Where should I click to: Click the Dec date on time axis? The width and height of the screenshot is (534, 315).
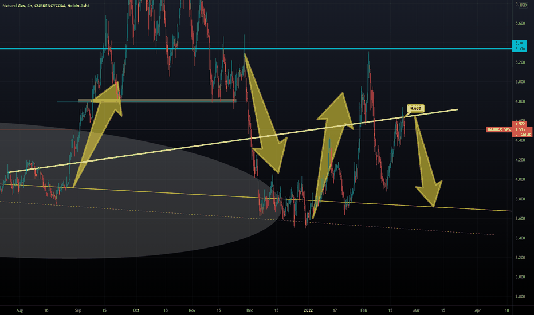click(x=250, y=310)
